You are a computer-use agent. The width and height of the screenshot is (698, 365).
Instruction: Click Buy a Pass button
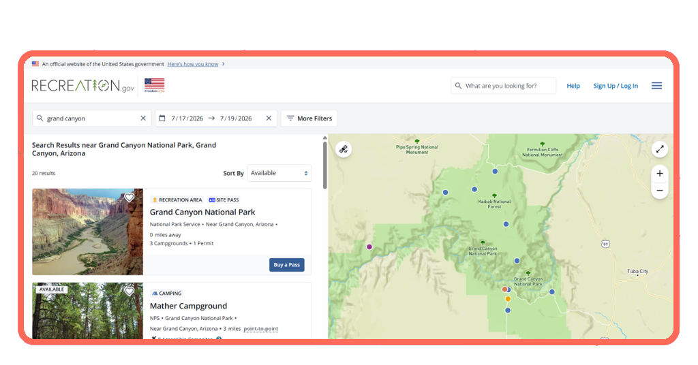click(x=287, y=264)
